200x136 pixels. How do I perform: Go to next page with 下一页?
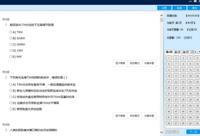193,132
